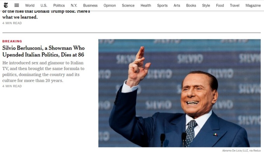Image resolution: width=264 pixels, height=159 pixels.
Task: Open the Style section
Action: 206,5
